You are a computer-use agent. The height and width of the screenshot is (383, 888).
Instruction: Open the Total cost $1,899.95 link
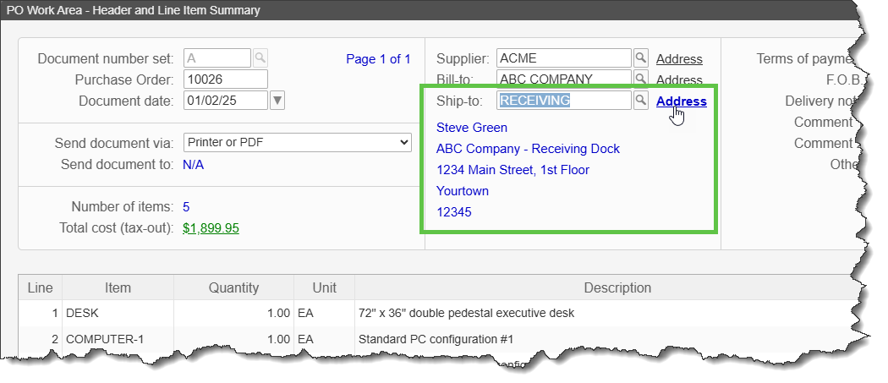pos(211,228)
